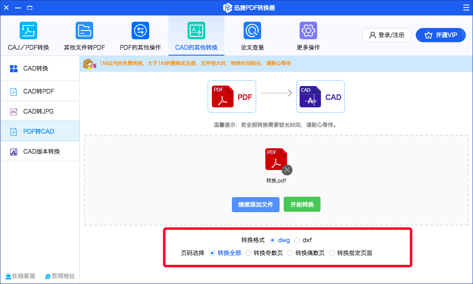Click 继续添加文件 button
The width and height of the screenshot is (473, 284).
point(255,205)
